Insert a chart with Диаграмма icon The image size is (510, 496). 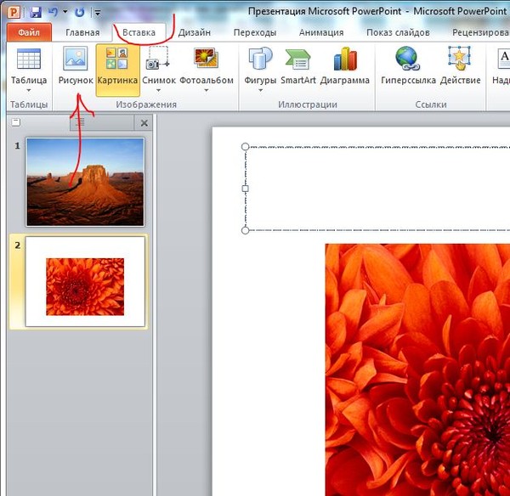coord(345,59)
